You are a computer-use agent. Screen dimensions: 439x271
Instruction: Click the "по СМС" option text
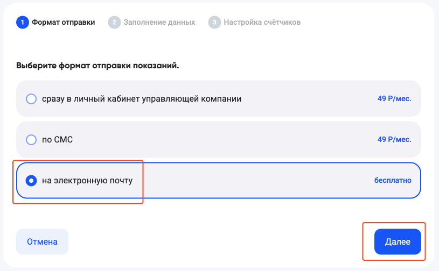(57, 140)
